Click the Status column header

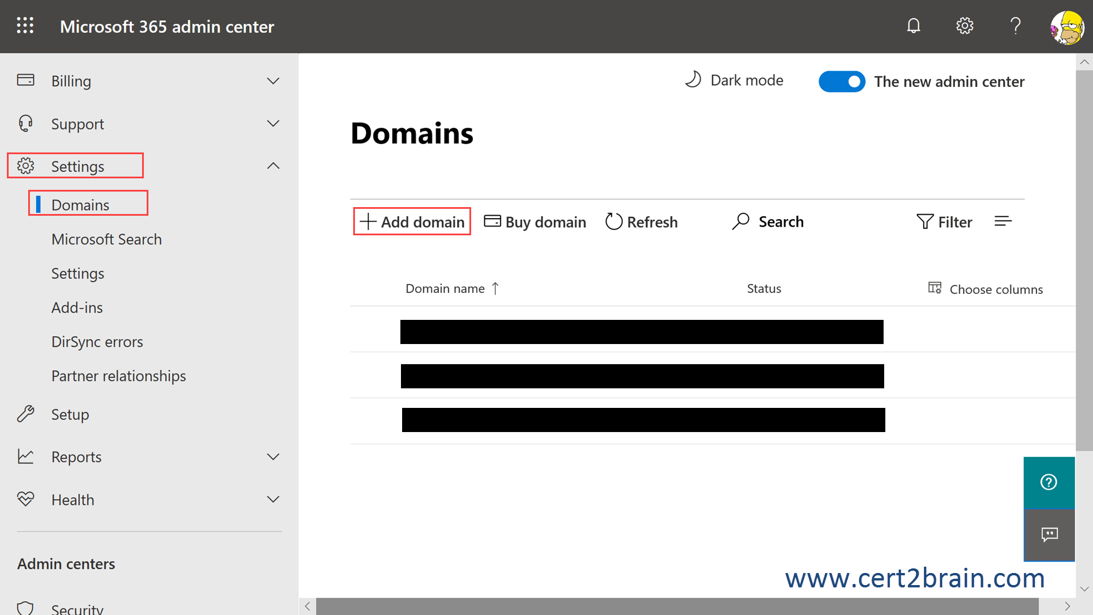[x=764, y=289]
